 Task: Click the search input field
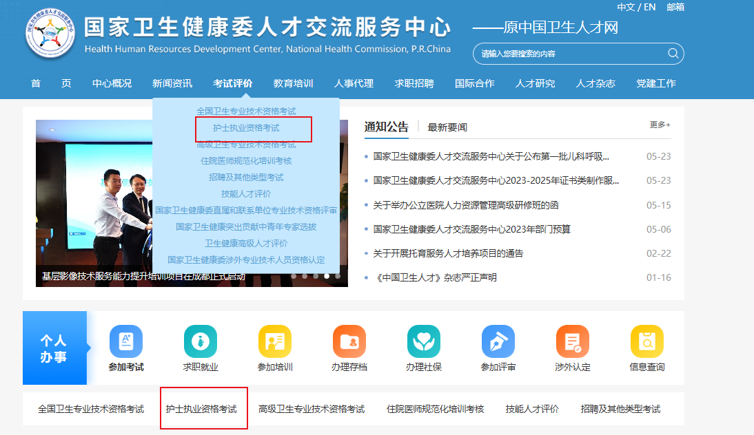coord(569,54)
